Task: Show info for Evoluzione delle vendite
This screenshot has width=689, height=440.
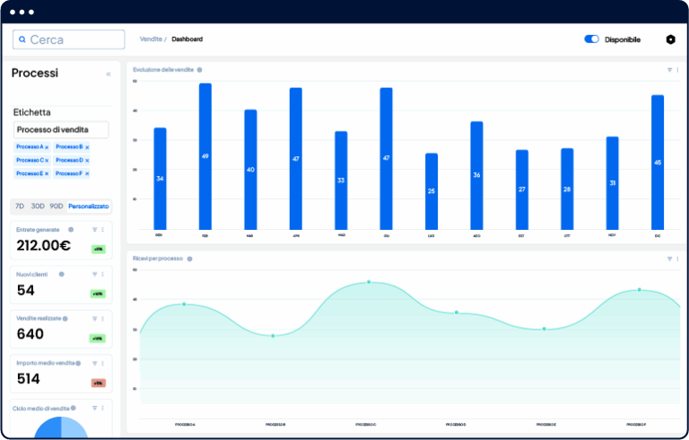Action: point(199,70)
